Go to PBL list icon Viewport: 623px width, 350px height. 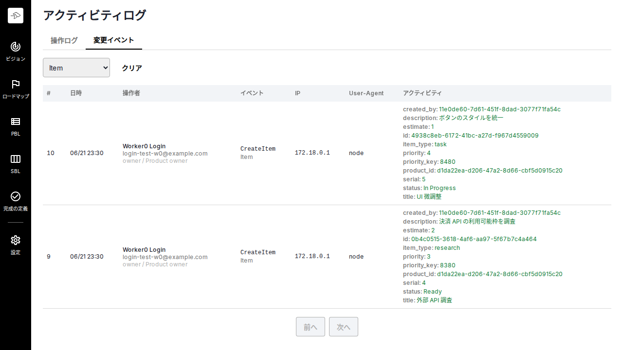click(x=16, y=122)
